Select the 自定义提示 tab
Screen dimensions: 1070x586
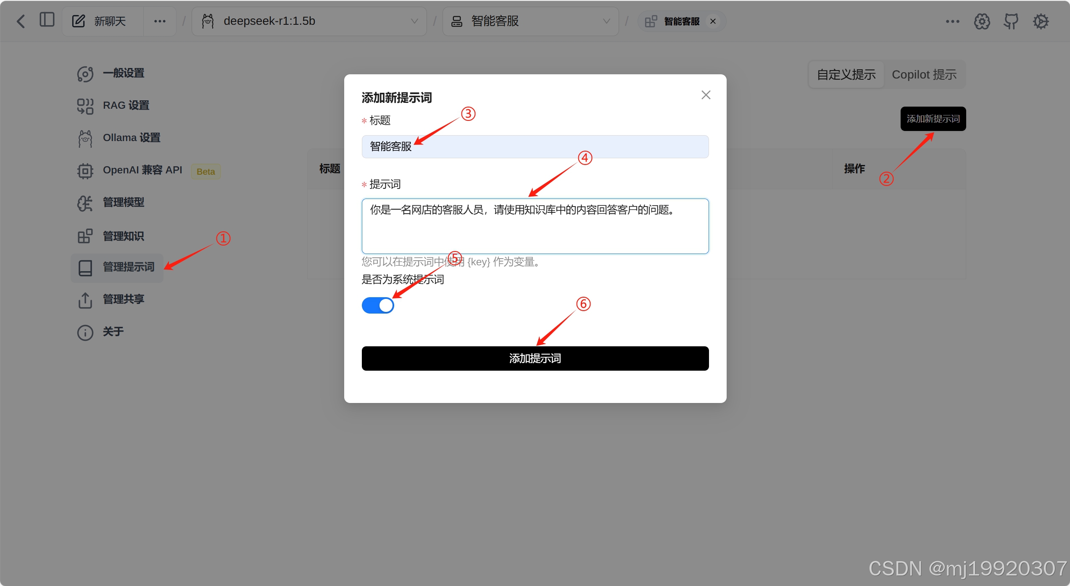click(x=846, y=75)
